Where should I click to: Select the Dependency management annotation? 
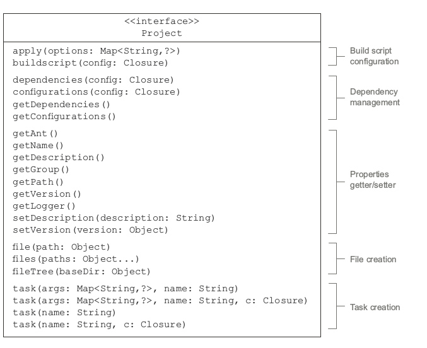pyautogui.click(x=375, y=97)
